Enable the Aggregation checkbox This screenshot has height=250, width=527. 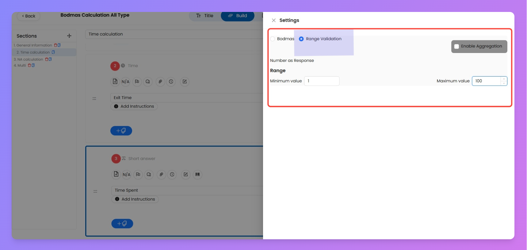456,47
